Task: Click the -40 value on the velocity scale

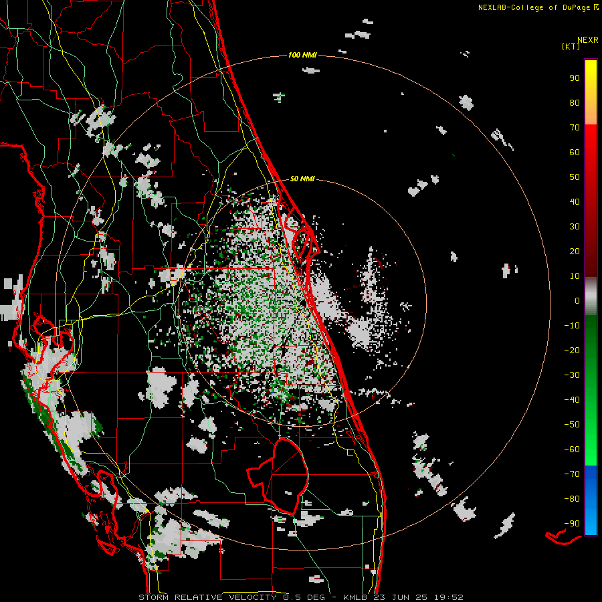Action: coord(572,400)
